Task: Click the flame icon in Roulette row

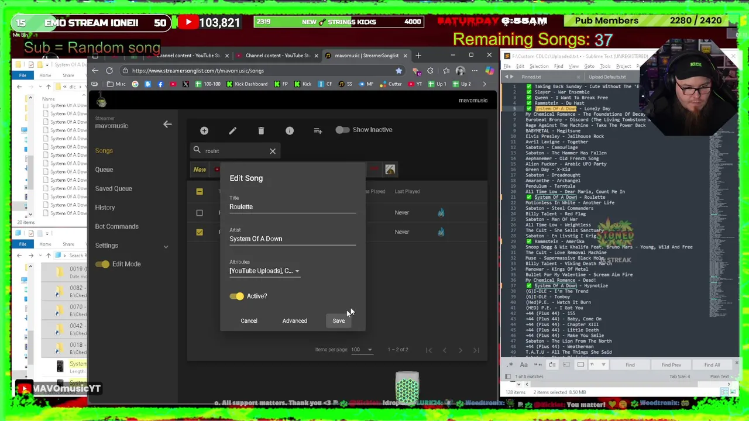Action: (x=441, y=232)
